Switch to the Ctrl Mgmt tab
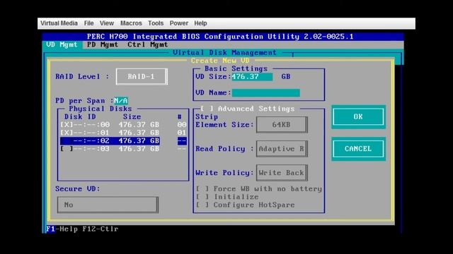The height and width of the screenshot is (254, 453). (148, 44)
